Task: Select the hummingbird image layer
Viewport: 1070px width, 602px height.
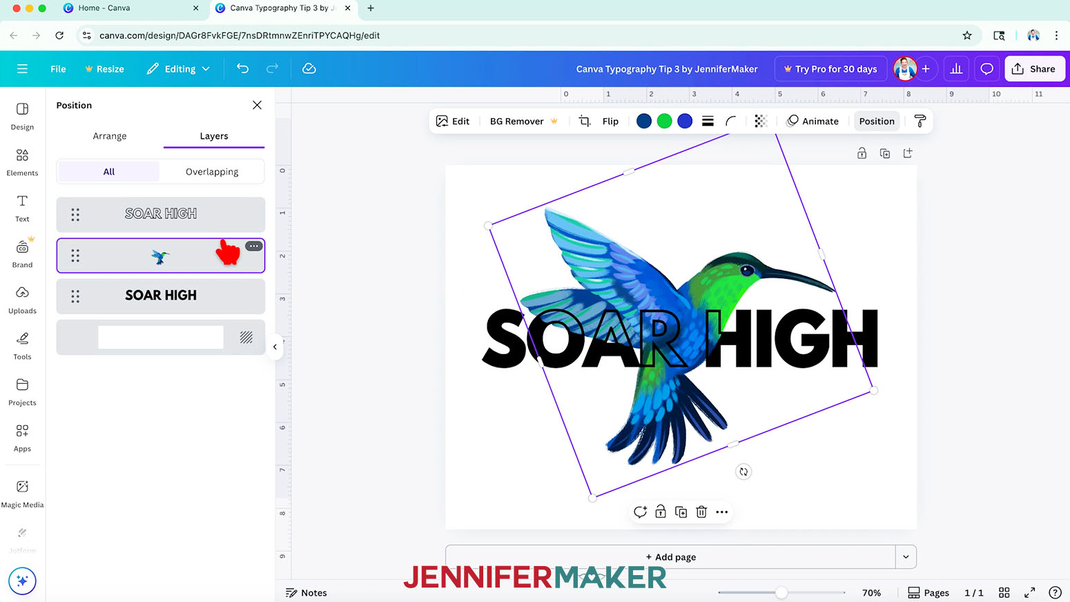Action: [161, 256]
